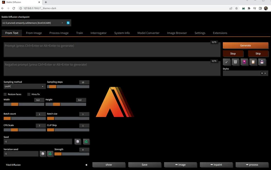Send the result to process
This screenshot has width=271, height=170.
[252, 165]
